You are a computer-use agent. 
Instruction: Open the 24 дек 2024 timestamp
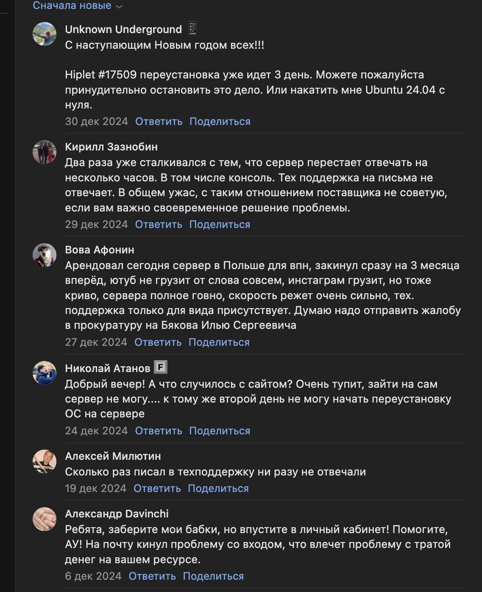point(96,431)
